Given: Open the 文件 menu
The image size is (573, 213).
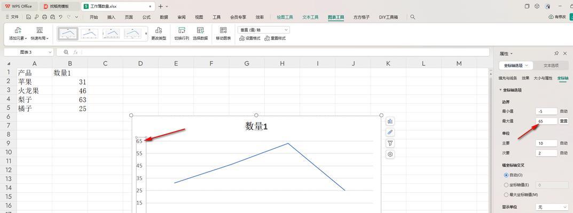Looking at the screenshot, I should tap(12, 17).
